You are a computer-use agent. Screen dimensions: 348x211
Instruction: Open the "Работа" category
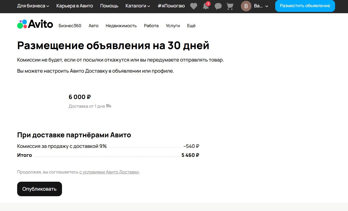pyautogui.click(x=151, y=26)
